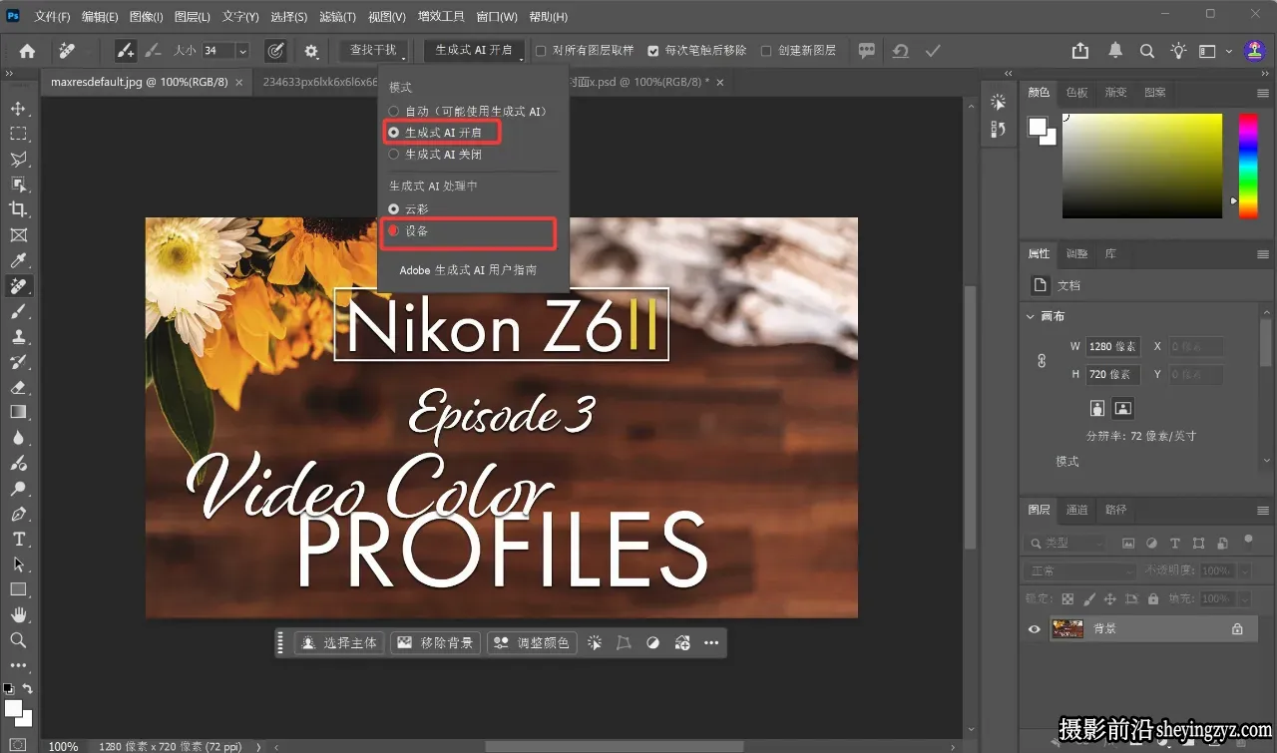
Task: Open the Discover lightbulb panel
Action: (x=1178, y=51)
